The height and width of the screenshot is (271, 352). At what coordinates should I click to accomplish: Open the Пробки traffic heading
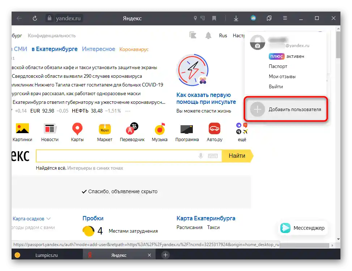click(x=93, y=218)
